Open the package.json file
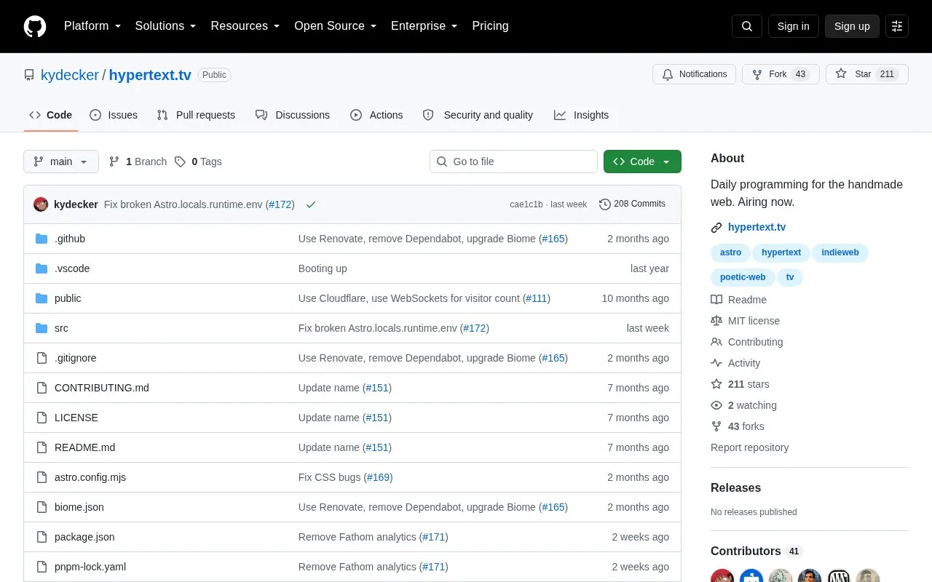 point(84,537)
